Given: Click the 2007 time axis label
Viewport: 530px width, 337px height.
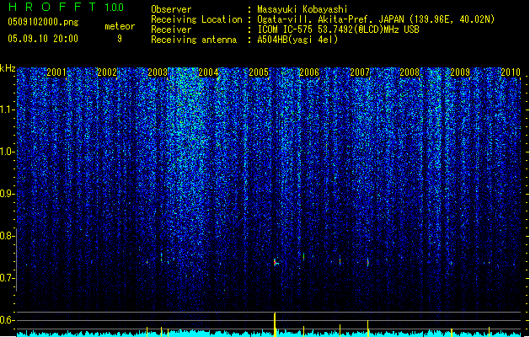Looking at the screenshot, I should click(360, 72).
